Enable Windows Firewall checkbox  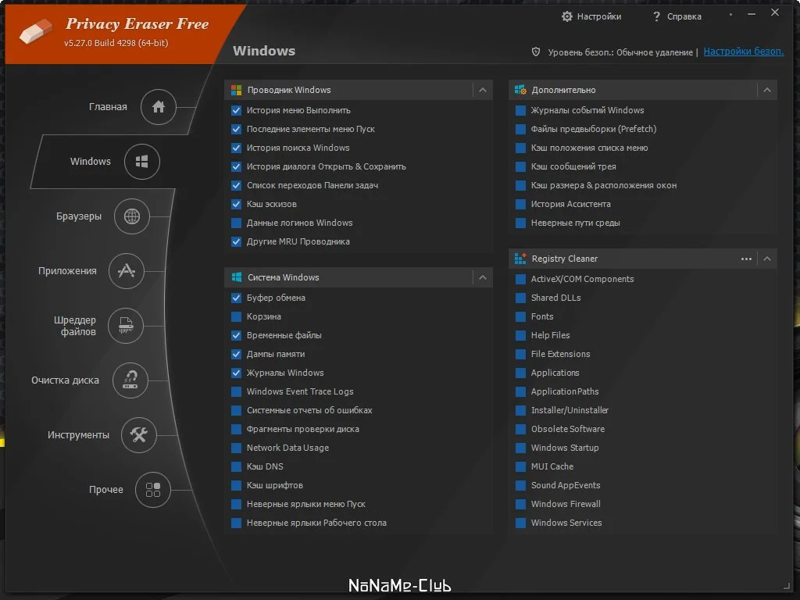pos(520,504)
